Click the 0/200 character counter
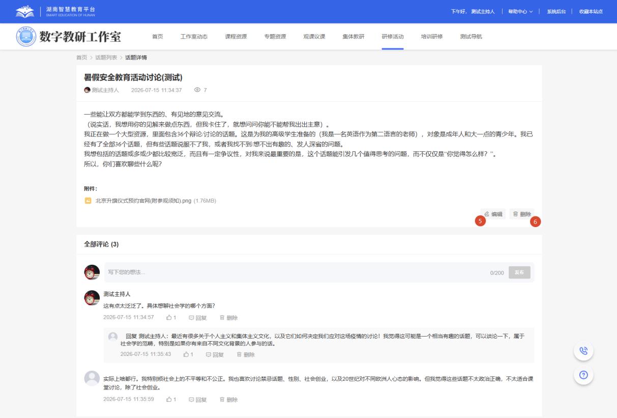The width and height of the screenshot is (617, 418). coord(497,273)
